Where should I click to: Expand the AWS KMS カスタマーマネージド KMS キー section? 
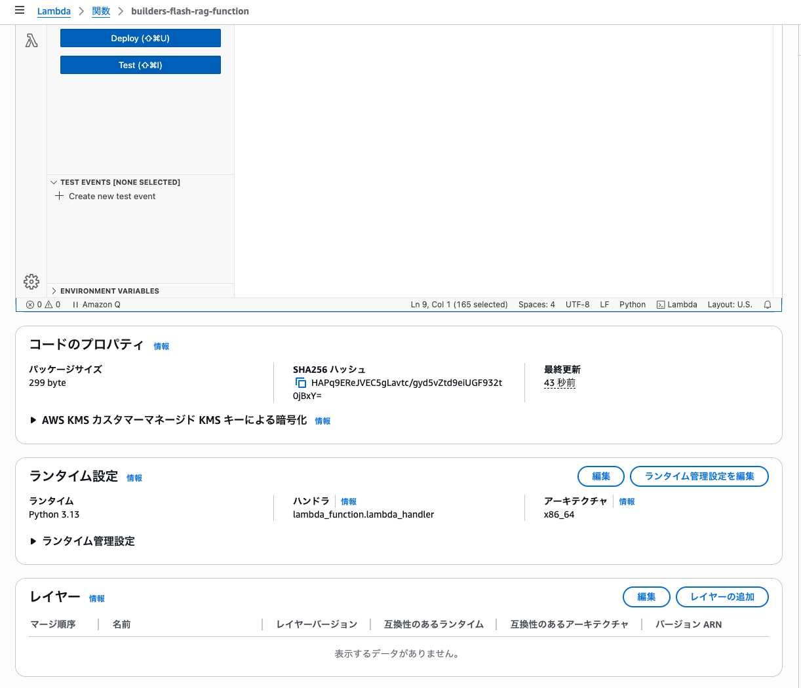[x=34, y=420]
